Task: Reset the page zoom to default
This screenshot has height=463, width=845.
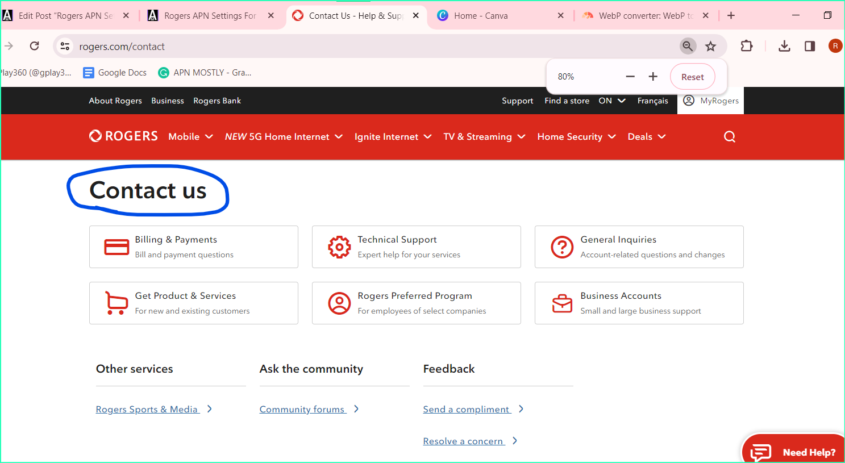Action: click(692, 76)
